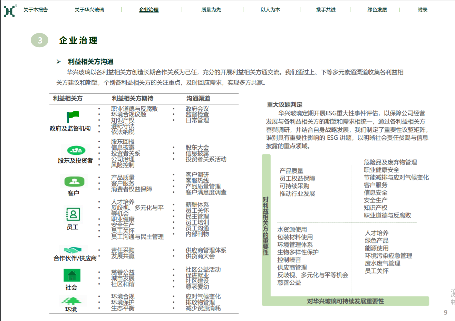Select the 薪酬体系 entry
This screenshot has width=455, height=321.
click(x=197, y=205)
